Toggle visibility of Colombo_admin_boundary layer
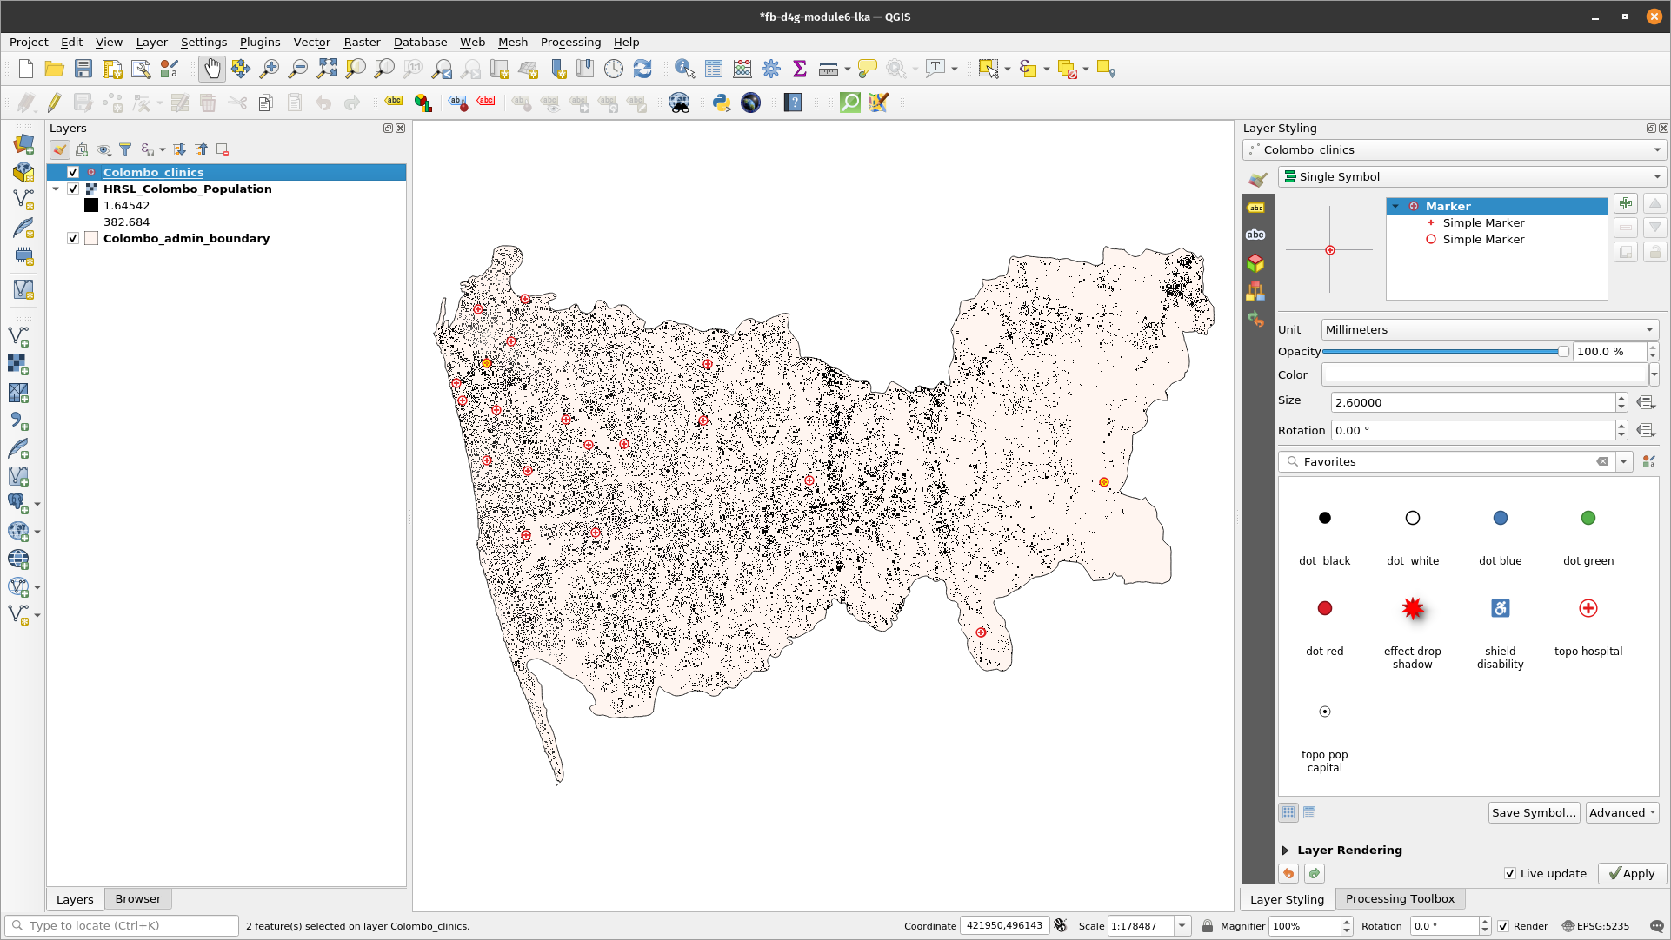This screenshot has height=940, width=1671. tap(72, 237)
